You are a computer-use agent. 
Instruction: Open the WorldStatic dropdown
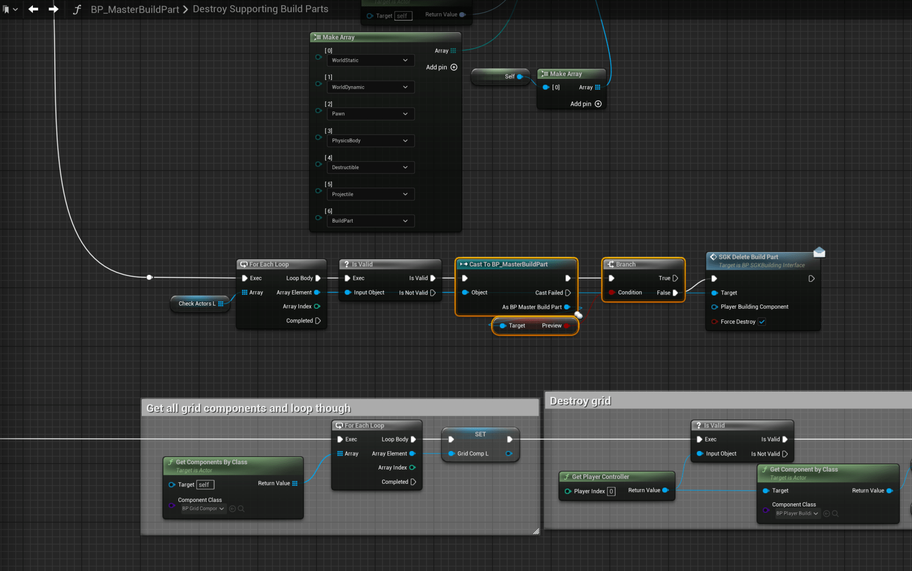pyautogui.click(x=369, y=60)
